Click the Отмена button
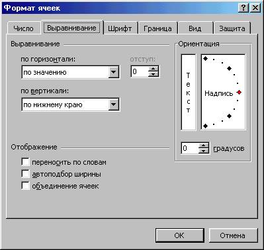The height and width of the screenshot is (250, 264). pyautogui.click(x=233, y=235)
